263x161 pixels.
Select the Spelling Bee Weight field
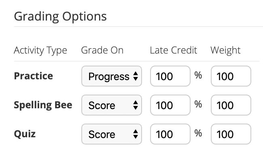point(231,105)
